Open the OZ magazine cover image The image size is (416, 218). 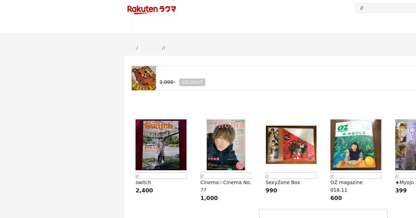356,145
